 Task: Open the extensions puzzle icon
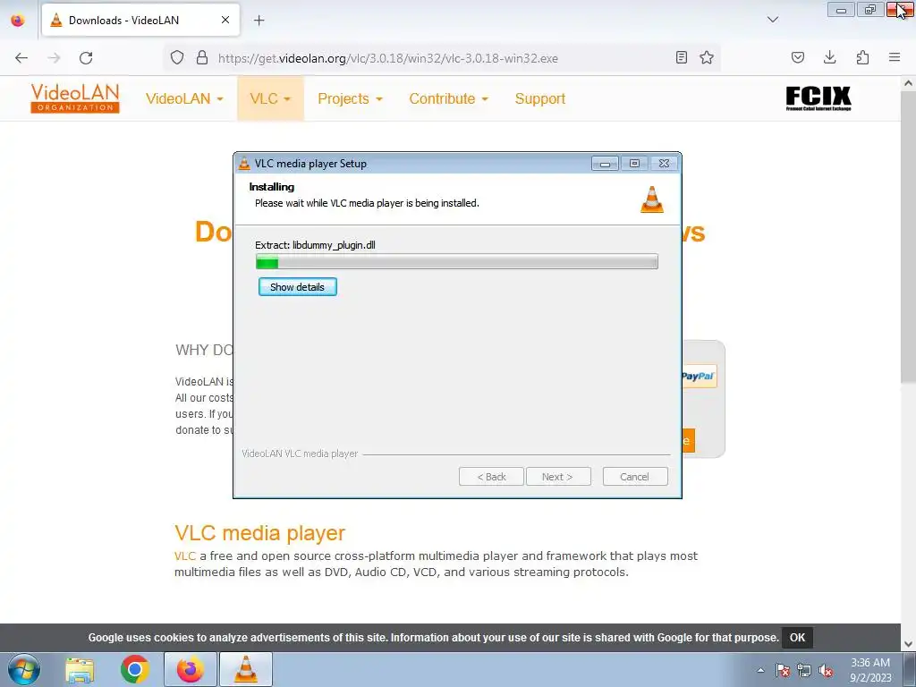(x=862, y=57)
